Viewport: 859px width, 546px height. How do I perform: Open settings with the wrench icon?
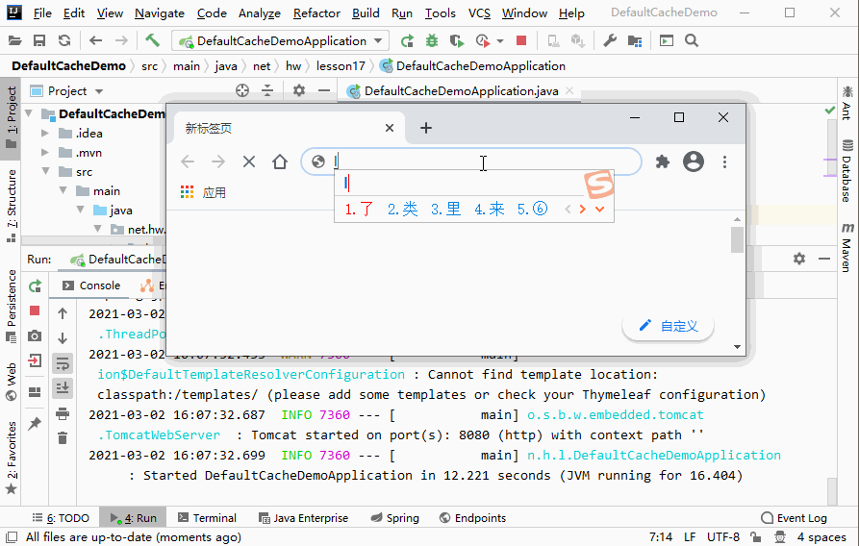click(x=610, y=40)
